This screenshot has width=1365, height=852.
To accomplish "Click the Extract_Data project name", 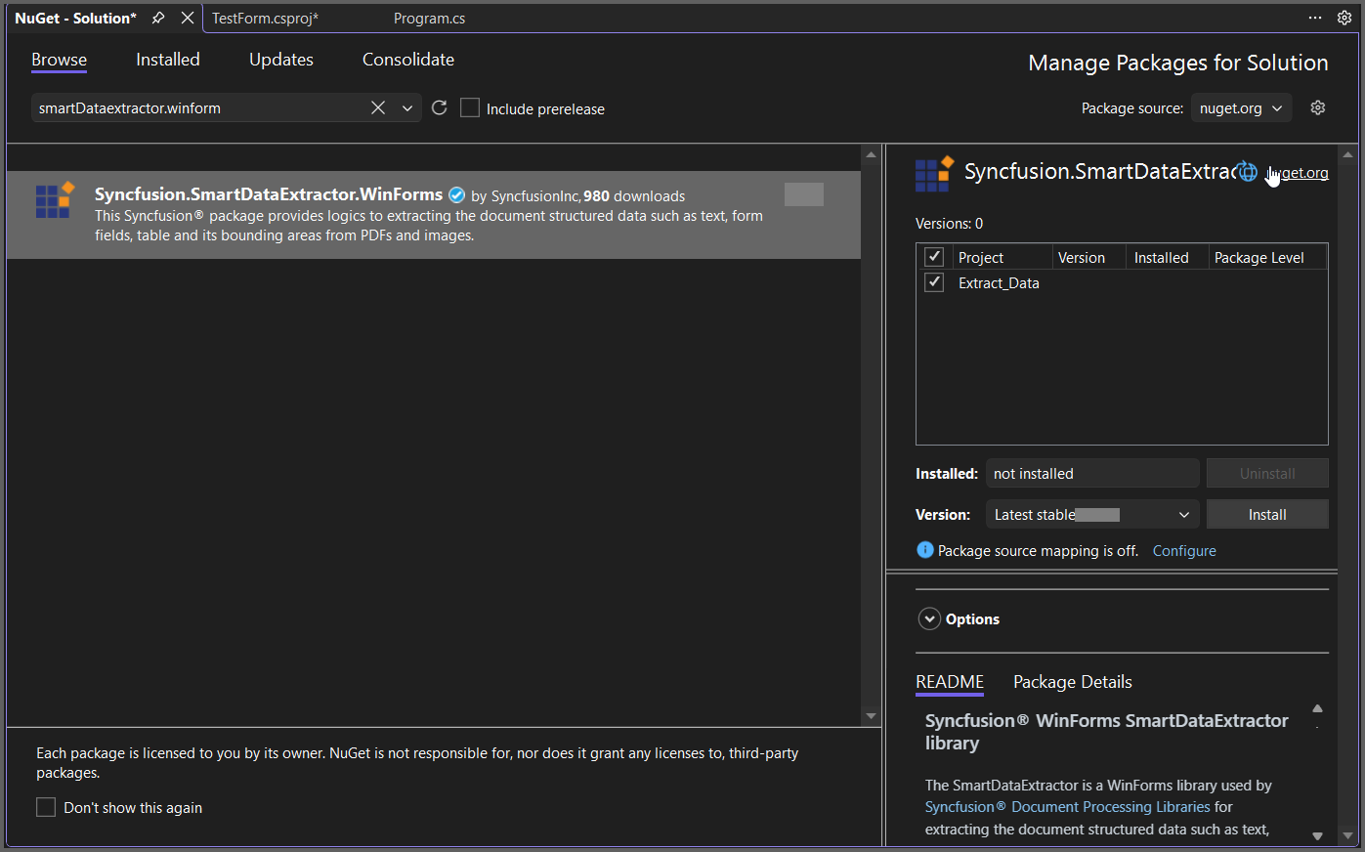I will (x=999, y=283).
